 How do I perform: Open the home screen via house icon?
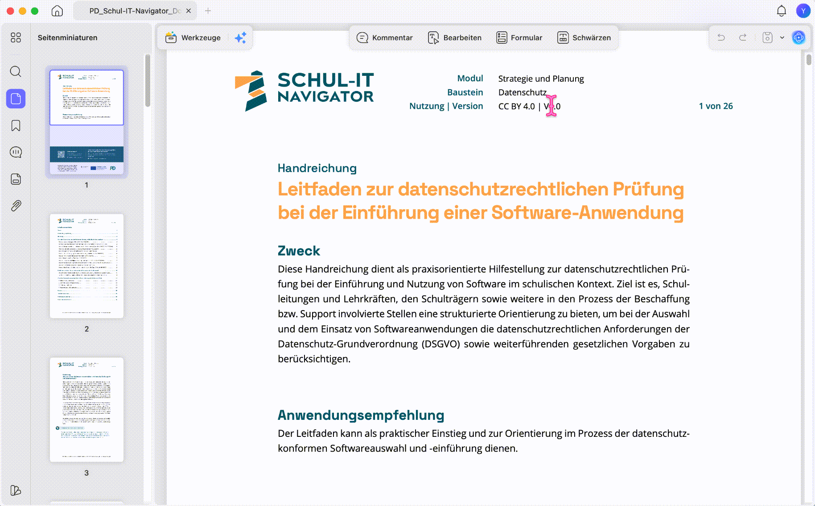57,11
